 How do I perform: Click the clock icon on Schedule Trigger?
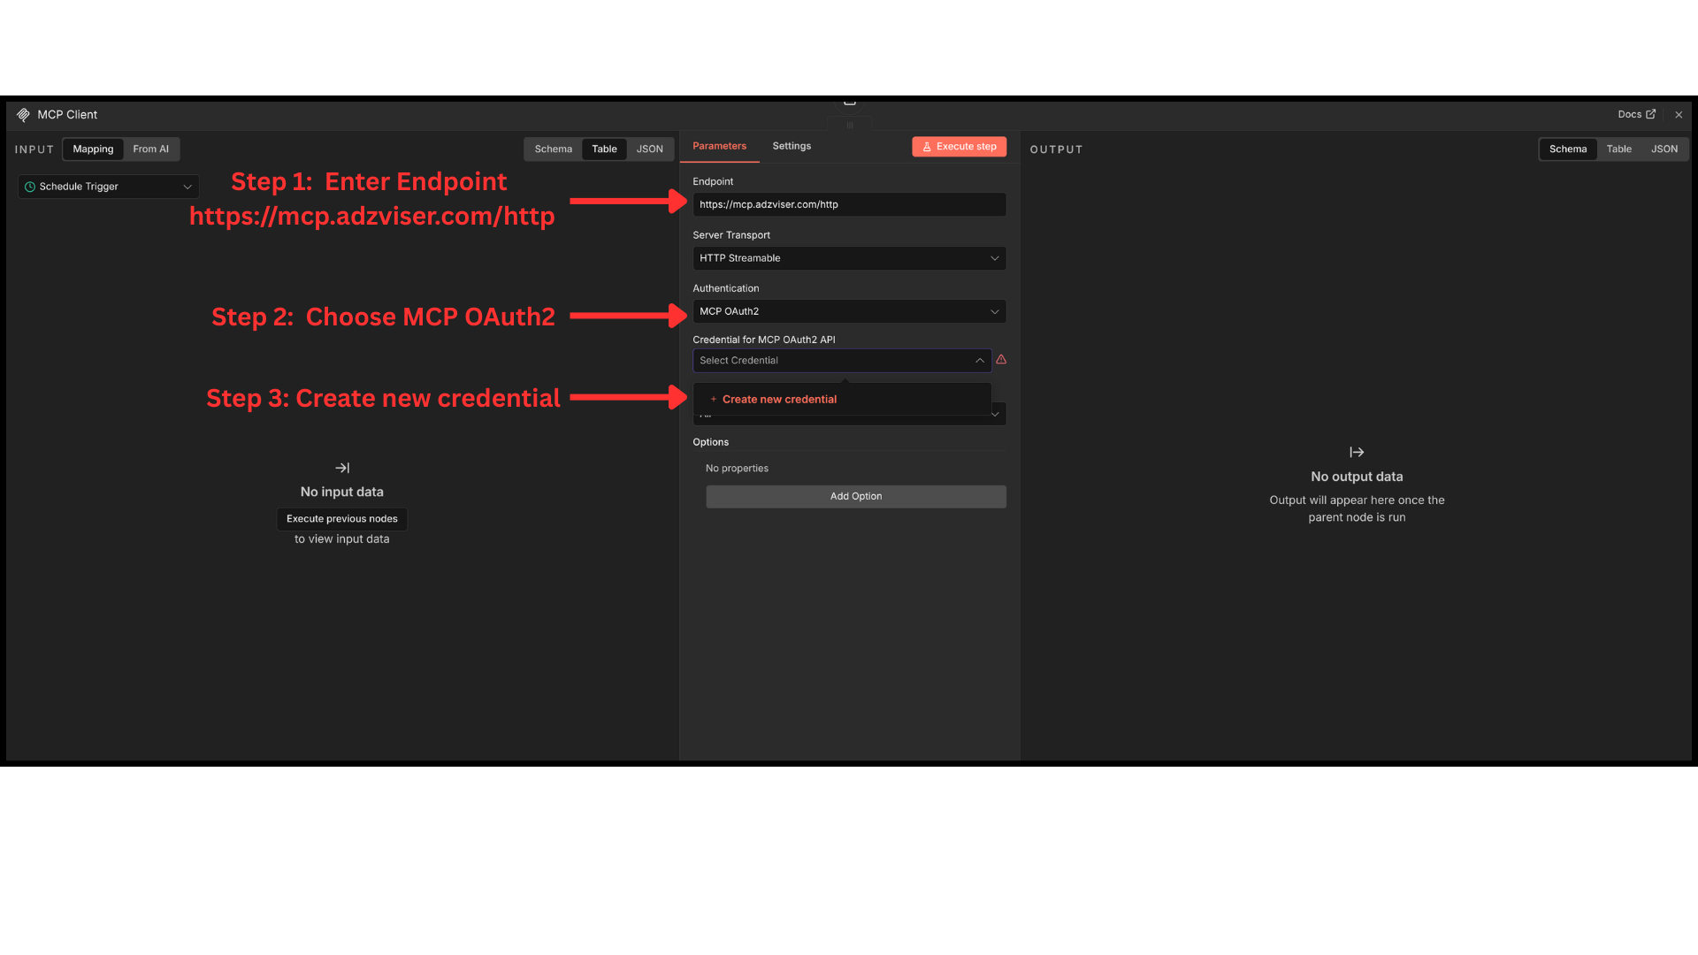coord(29,186)
